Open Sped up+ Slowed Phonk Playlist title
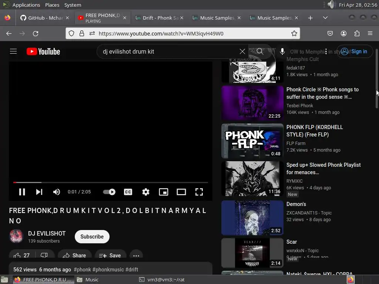This screenshot has width=379, height=284. [x=323, y=169]
